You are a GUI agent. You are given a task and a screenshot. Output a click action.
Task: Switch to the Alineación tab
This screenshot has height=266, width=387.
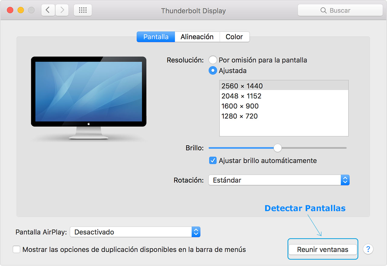(x=197, y=36)
